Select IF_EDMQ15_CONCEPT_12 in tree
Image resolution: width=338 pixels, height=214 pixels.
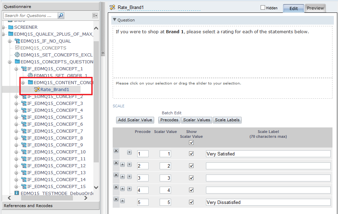pos(56,166)
